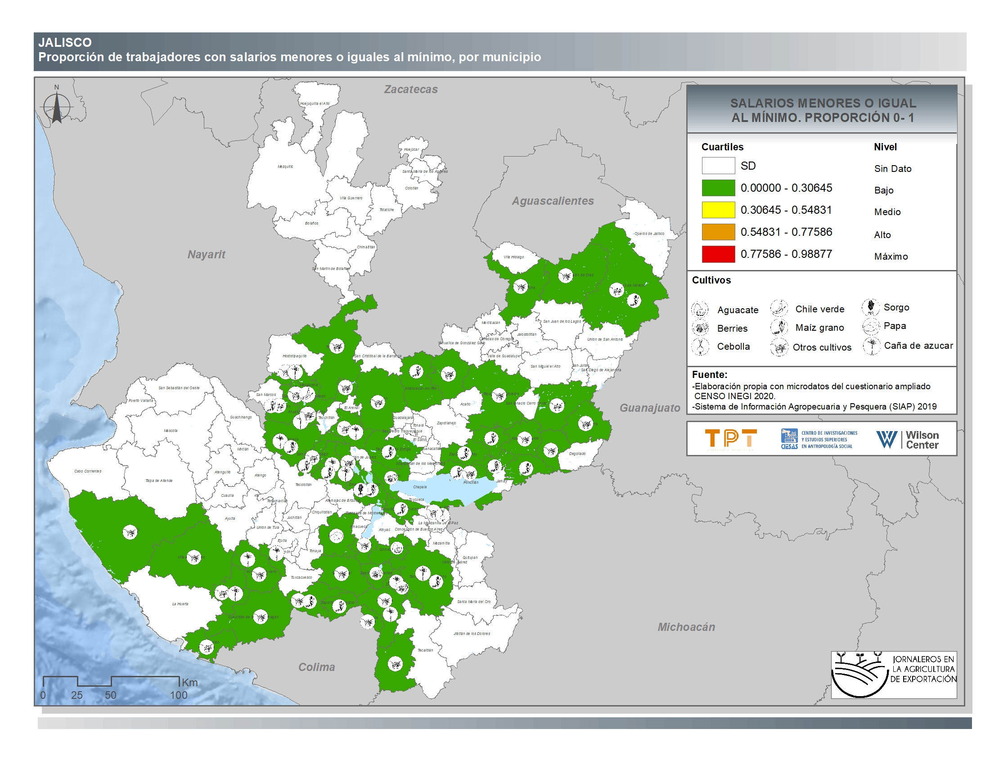990x765 pixels.
Task: Click the Caña de azucar legend icon
Action: [x=871, y=345]
